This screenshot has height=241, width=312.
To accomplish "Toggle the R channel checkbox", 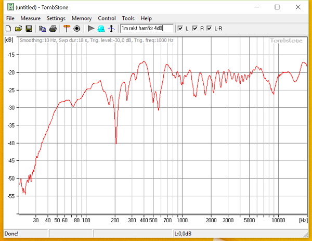I will tap(195, 28).
